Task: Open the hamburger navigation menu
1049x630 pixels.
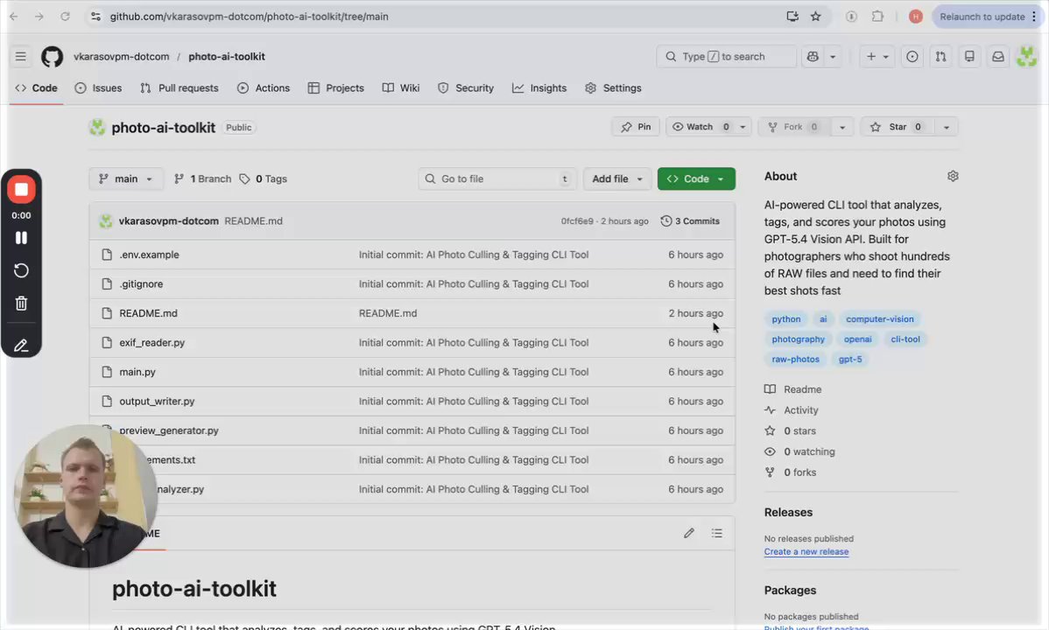Action: (20, 57)
